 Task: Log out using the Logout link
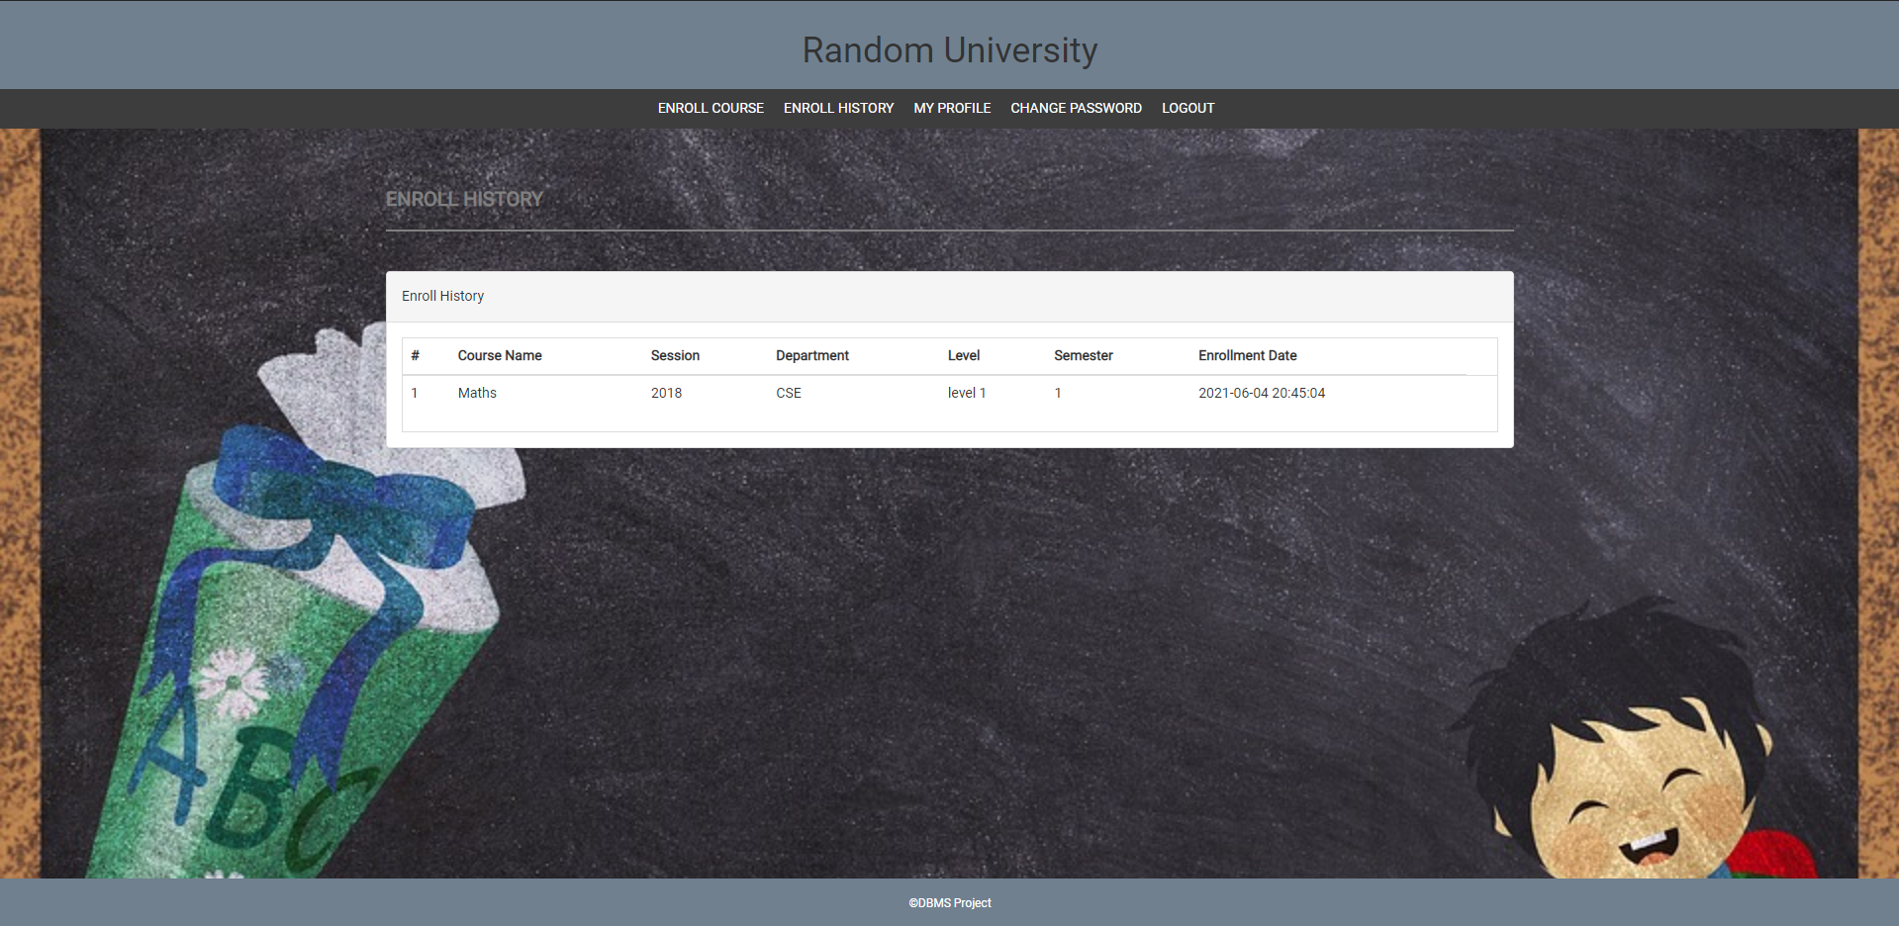1187,108
